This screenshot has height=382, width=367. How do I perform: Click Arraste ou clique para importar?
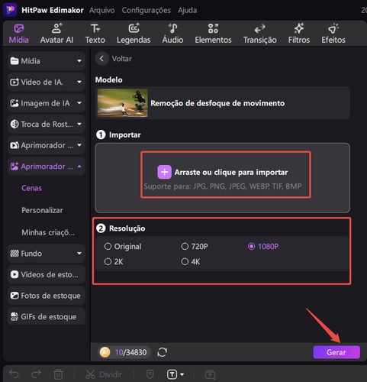[x=231, y=172]
